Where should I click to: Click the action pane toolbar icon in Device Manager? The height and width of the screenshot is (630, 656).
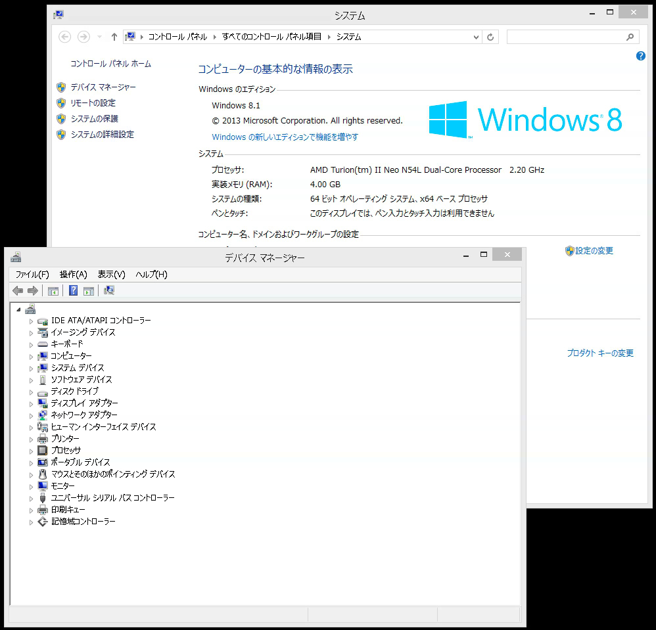(89, 291)
